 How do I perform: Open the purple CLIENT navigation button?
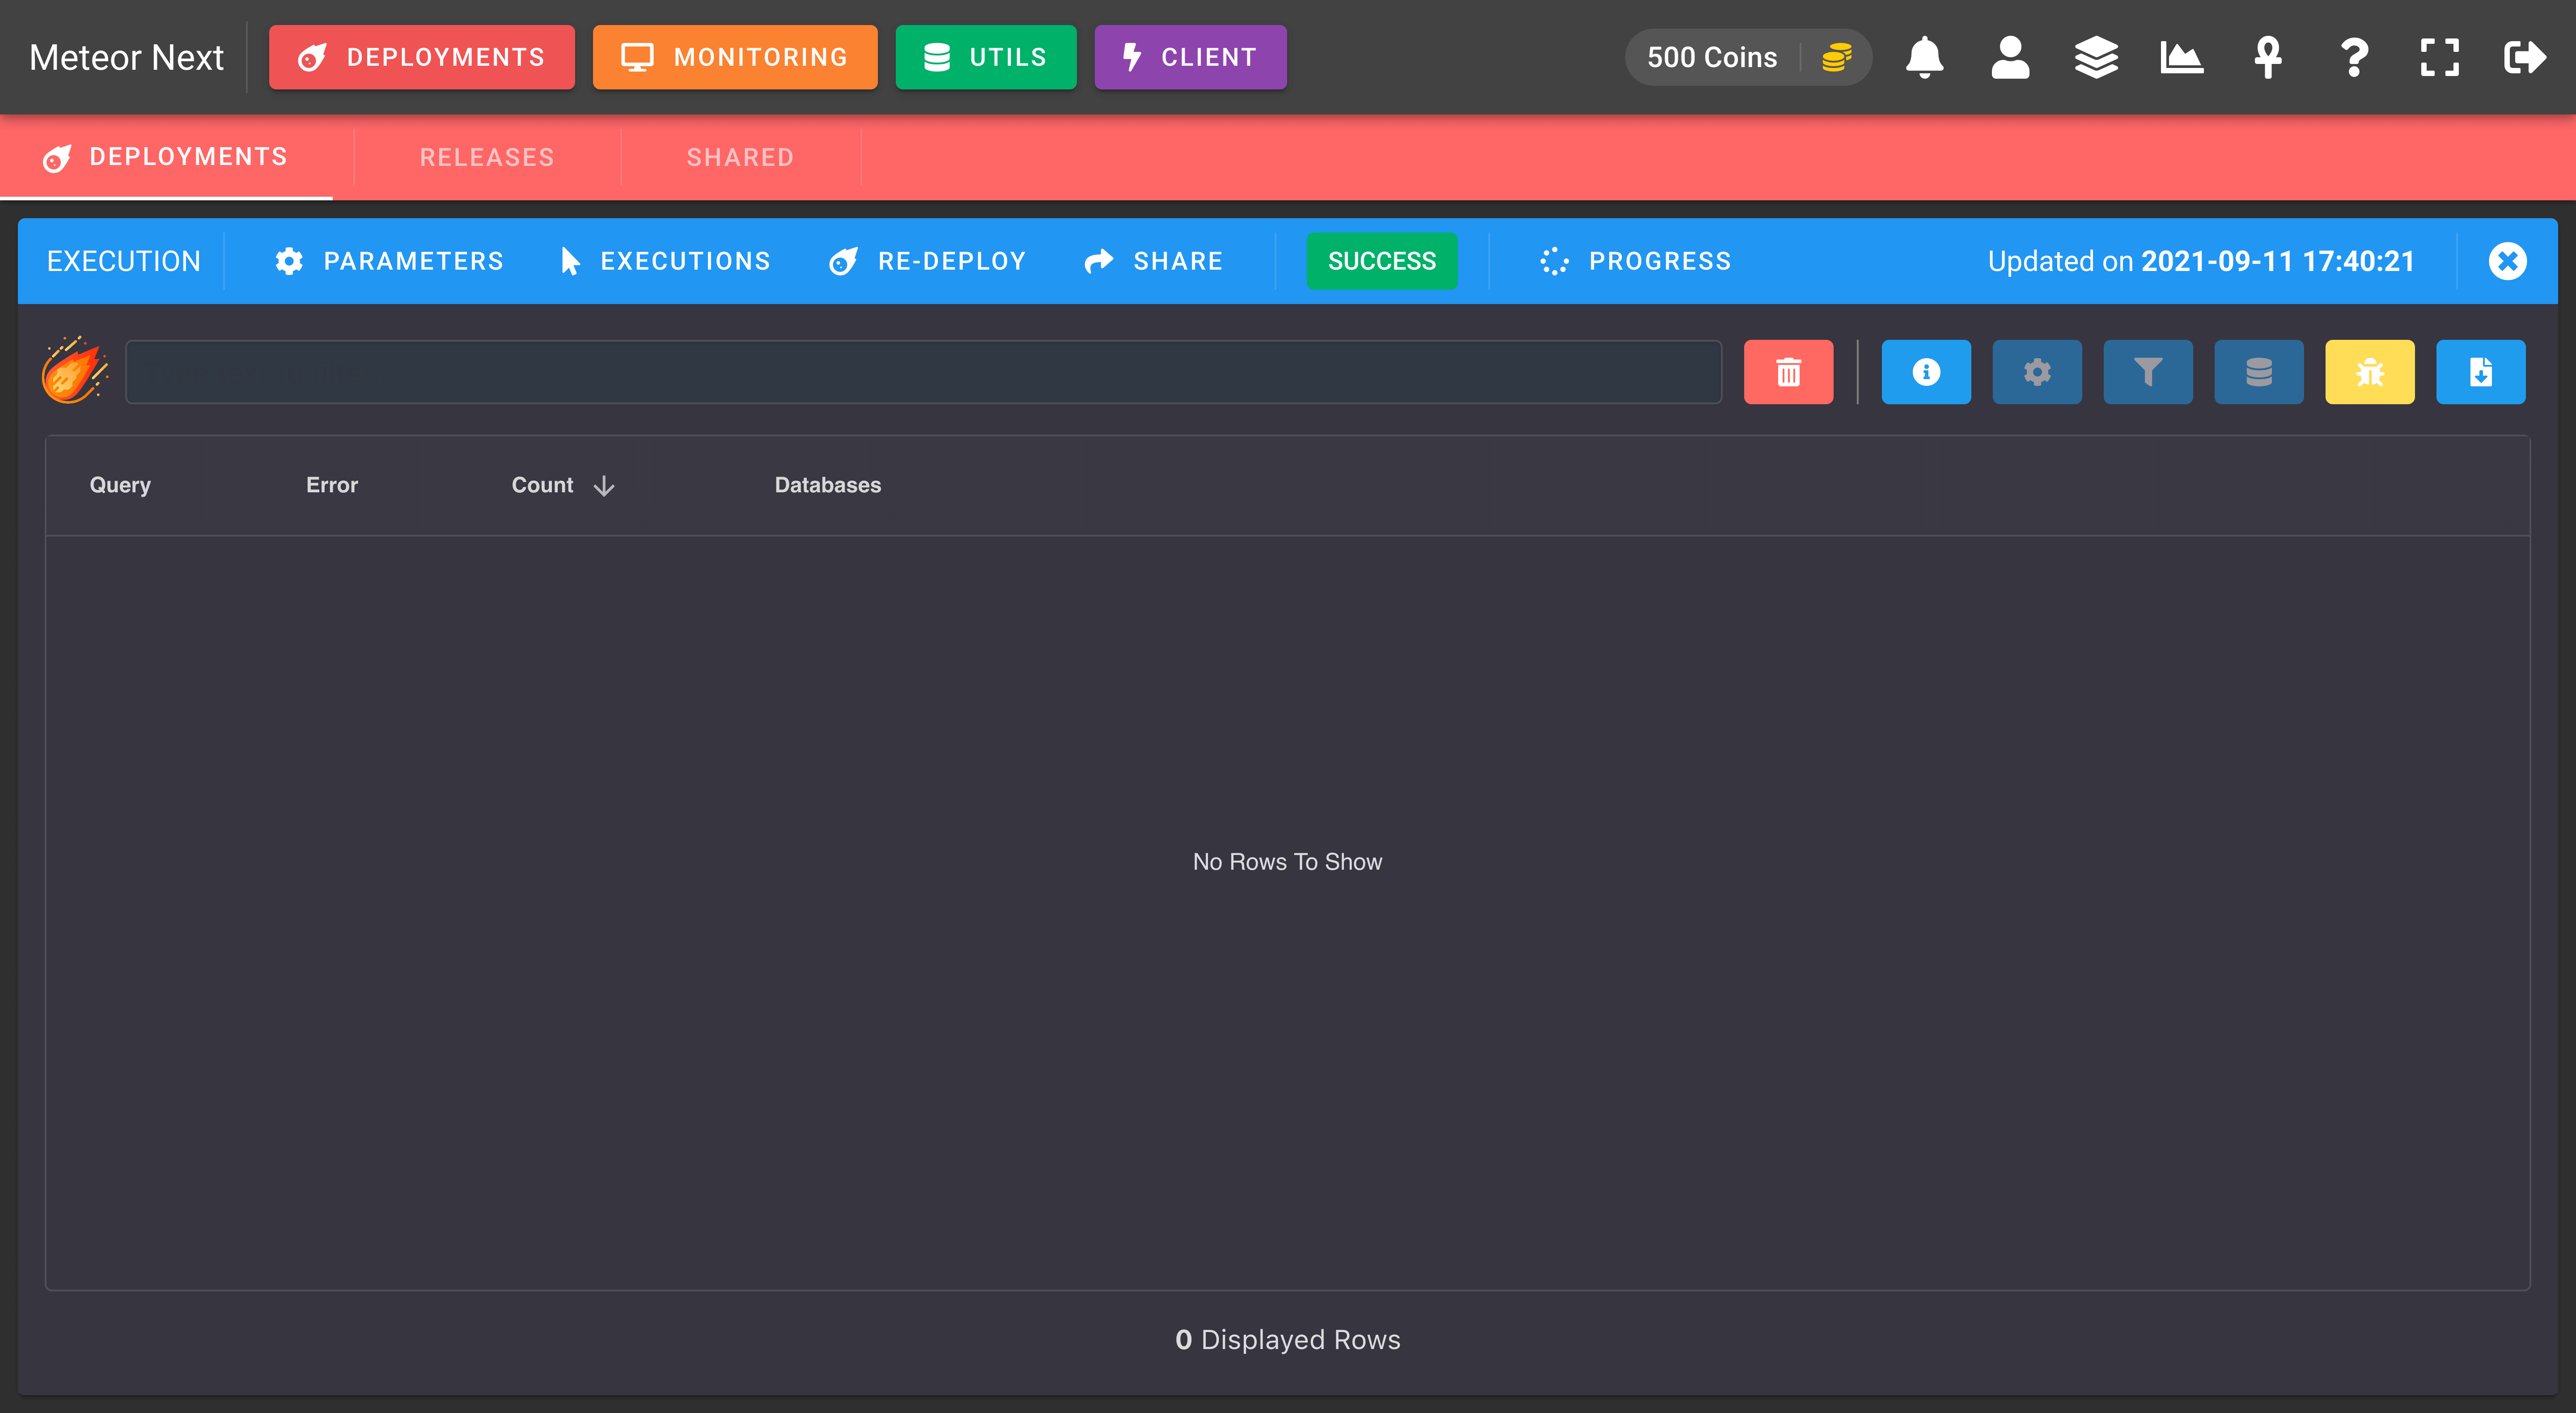coord(1190,57)
